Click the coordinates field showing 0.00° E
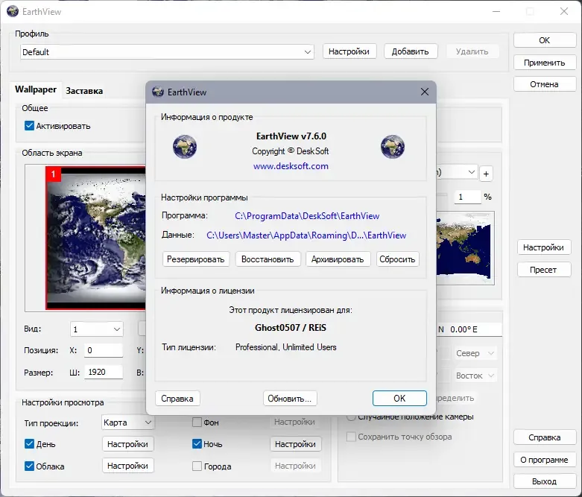The width and height of the screenshot is (582, 497). click(469, 329)
